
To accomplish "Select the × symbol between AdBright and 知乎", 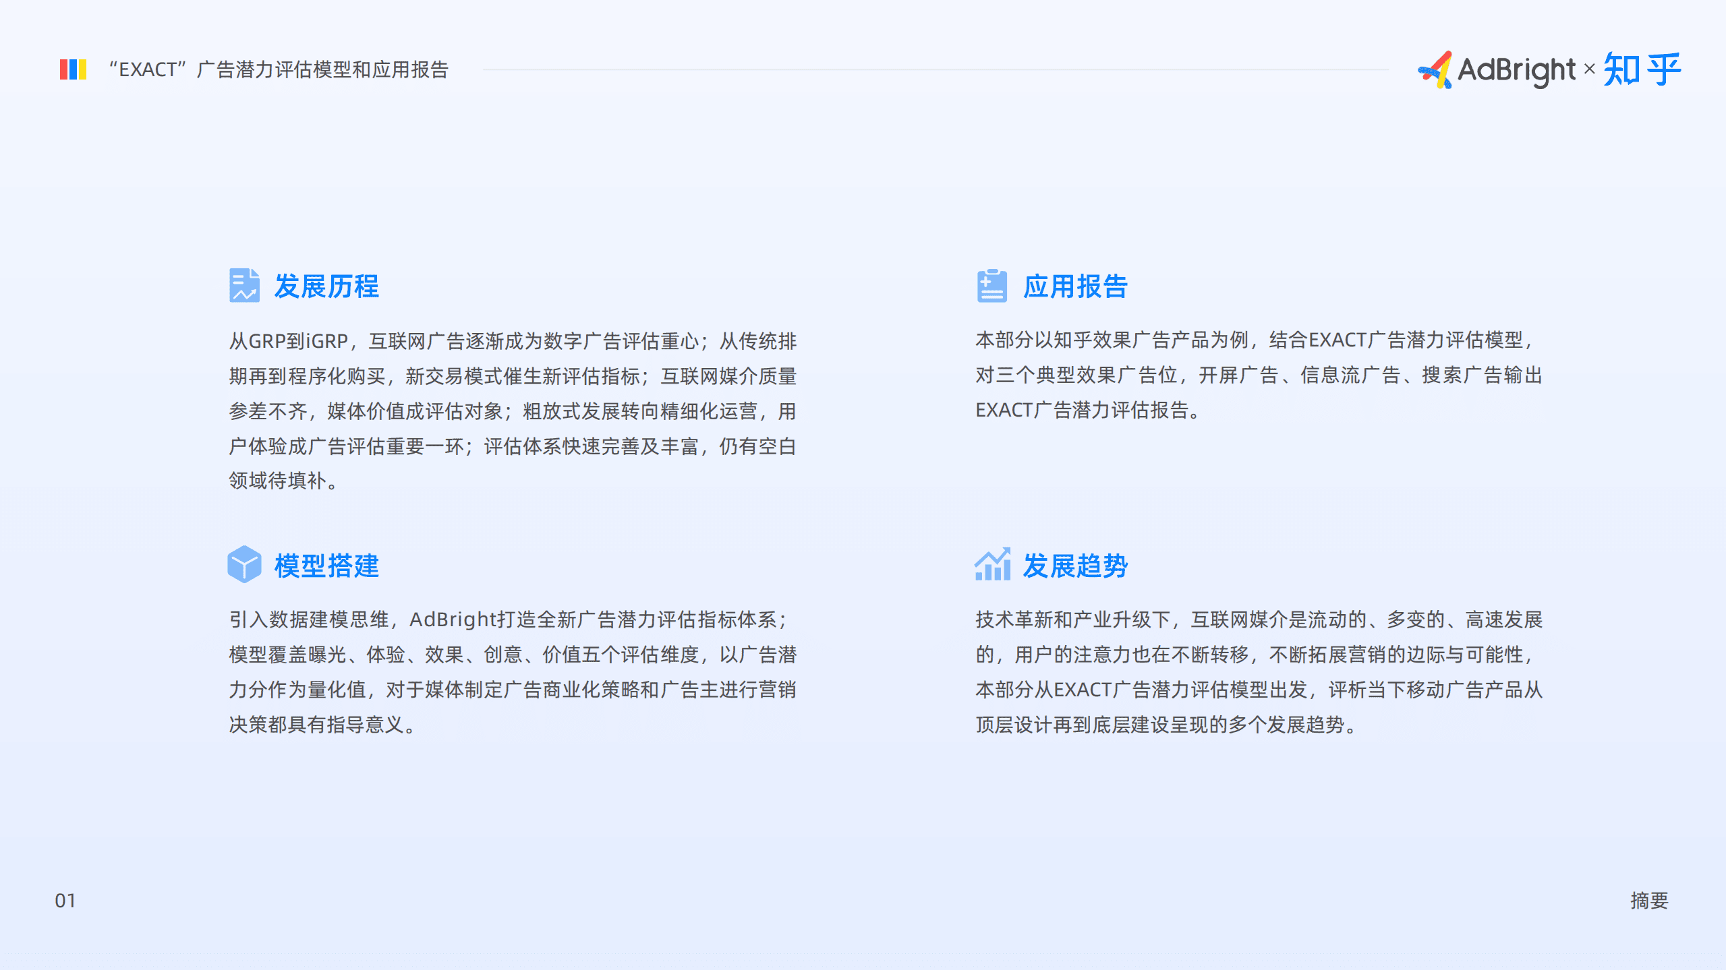I will [1589, 69].
